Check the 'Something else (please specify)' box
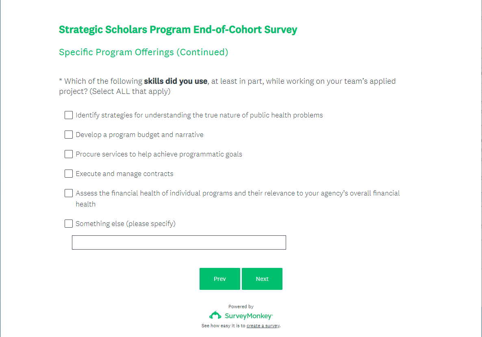 (x=69, y=224)
